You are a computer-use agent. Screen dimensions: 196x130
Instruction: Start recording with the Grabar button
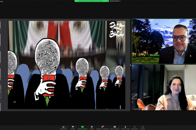pyautogui.click(x=92, y=128)
